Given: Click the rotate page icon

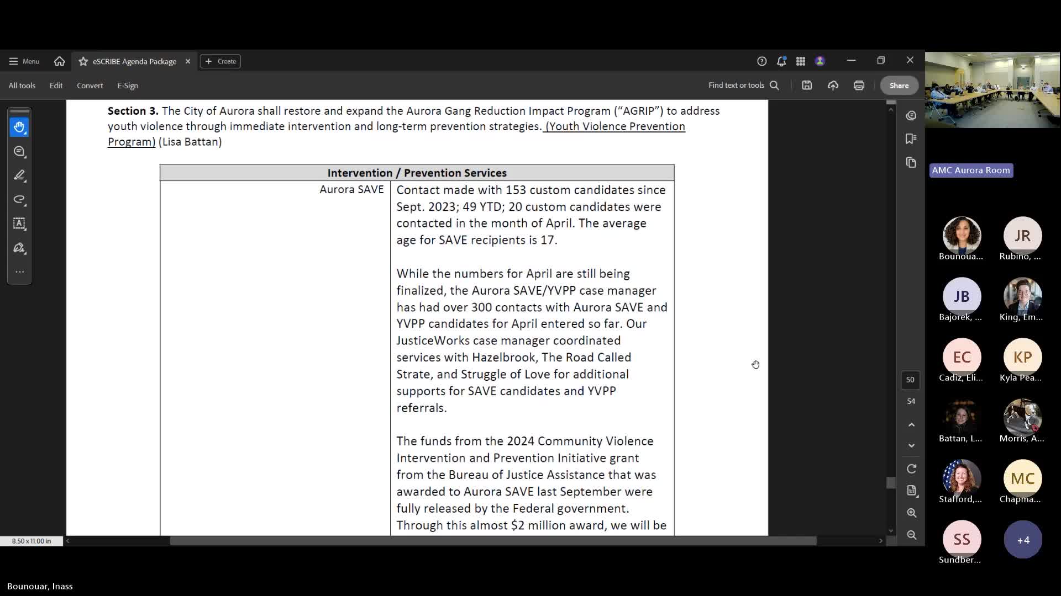Looking at the screenshot, I should 911,469.
